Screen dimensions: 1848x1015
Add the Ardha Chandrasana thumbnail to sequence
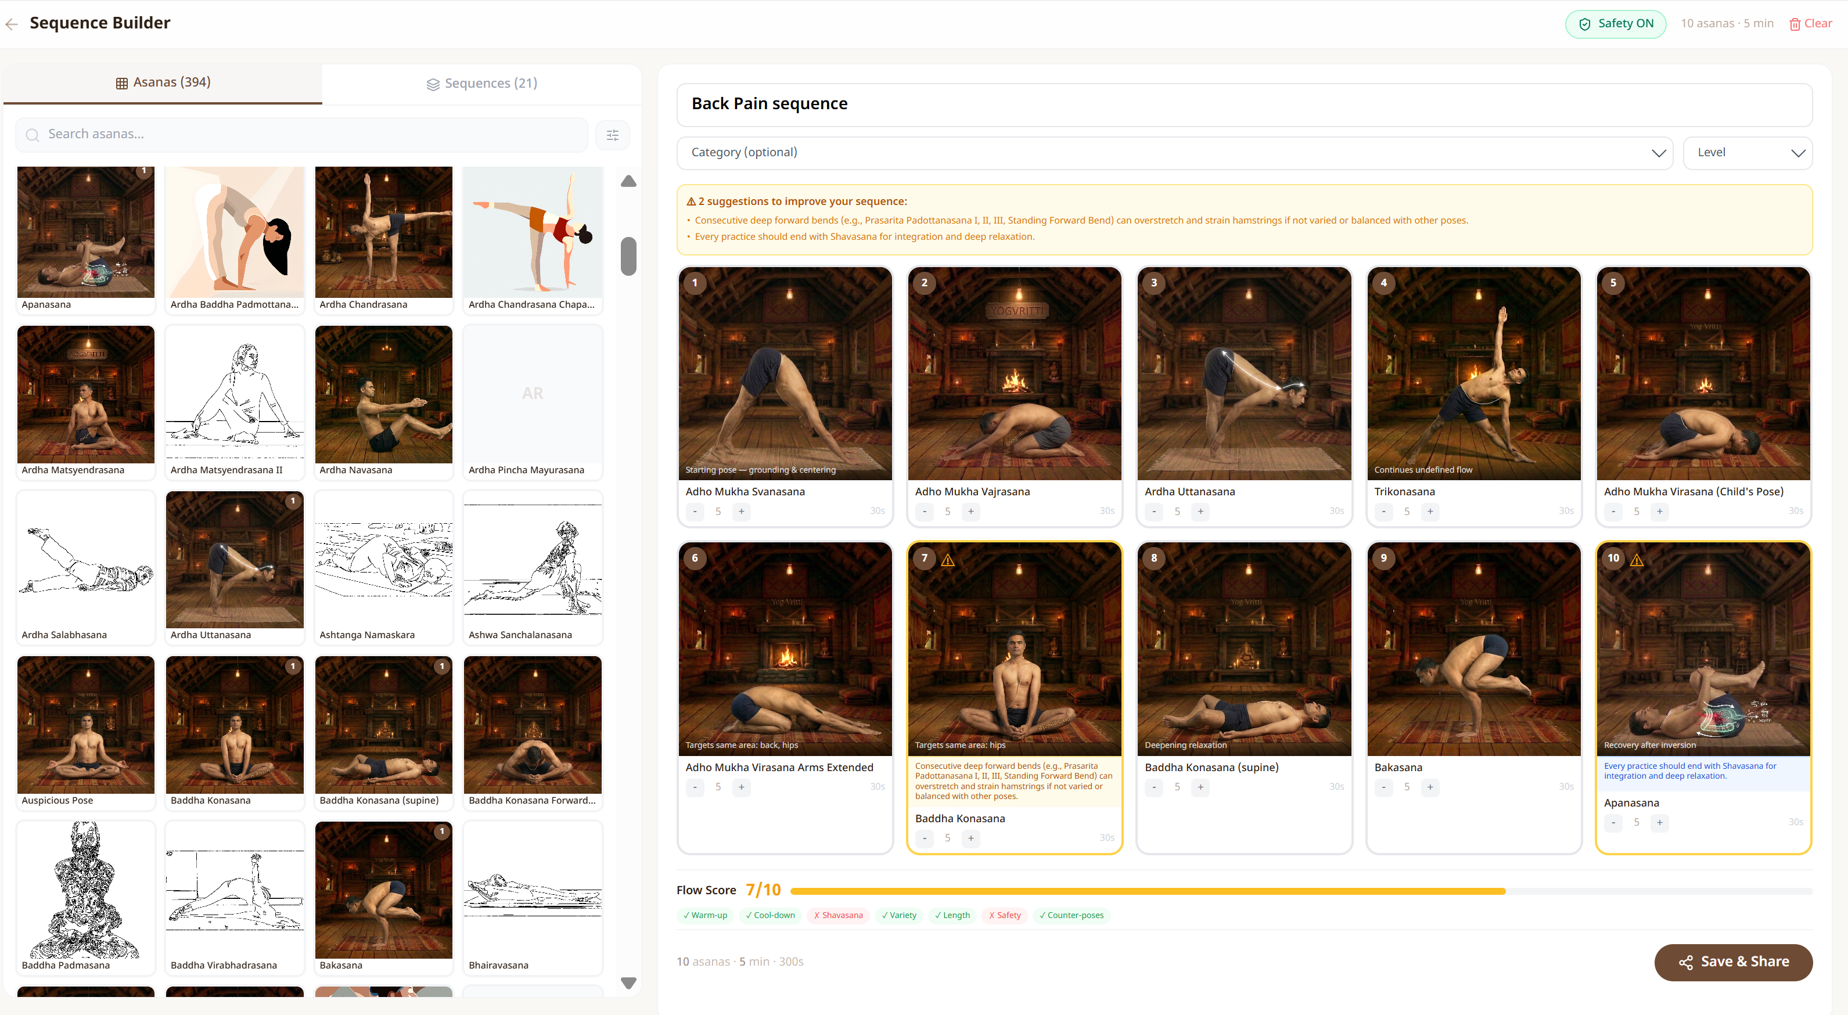click(x=383, y=232)
